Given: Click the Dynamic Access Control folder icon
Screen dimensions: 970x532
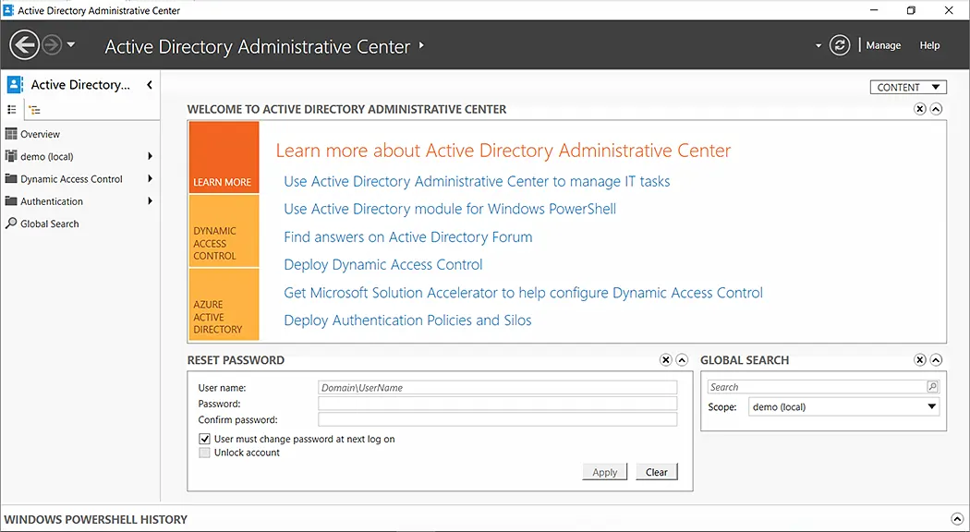Looking at the screenshot, I should click(11, 179).
